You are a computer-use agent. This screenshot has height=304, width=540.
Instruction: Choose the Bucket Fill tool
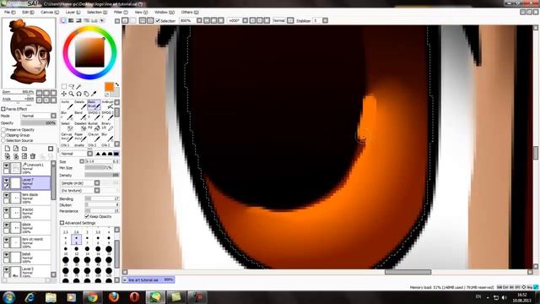pos(94,126)
